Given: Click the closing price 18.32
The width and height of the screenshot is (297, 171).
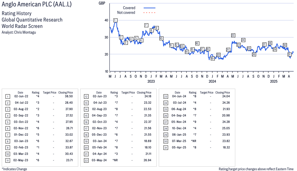Looking at the screenshot, I should point(226,147).
